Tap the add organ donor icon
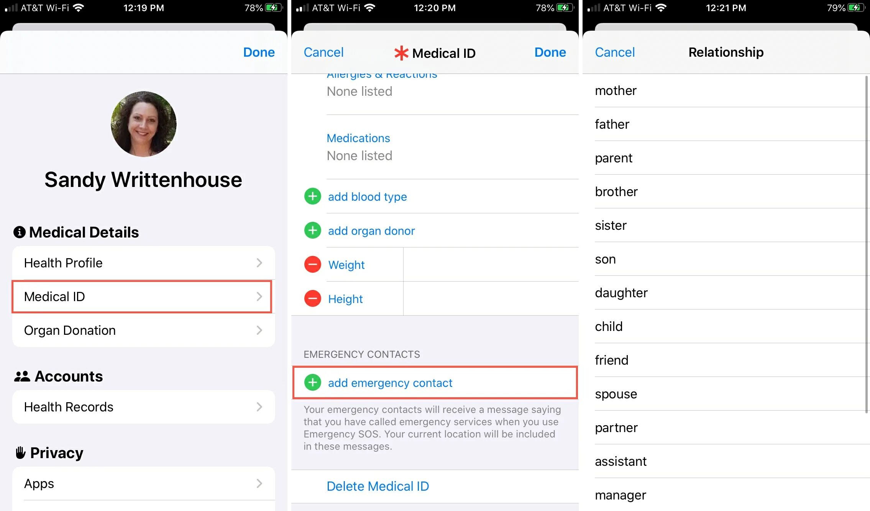This screenshot has width=870, height=511. coord(312,231)
